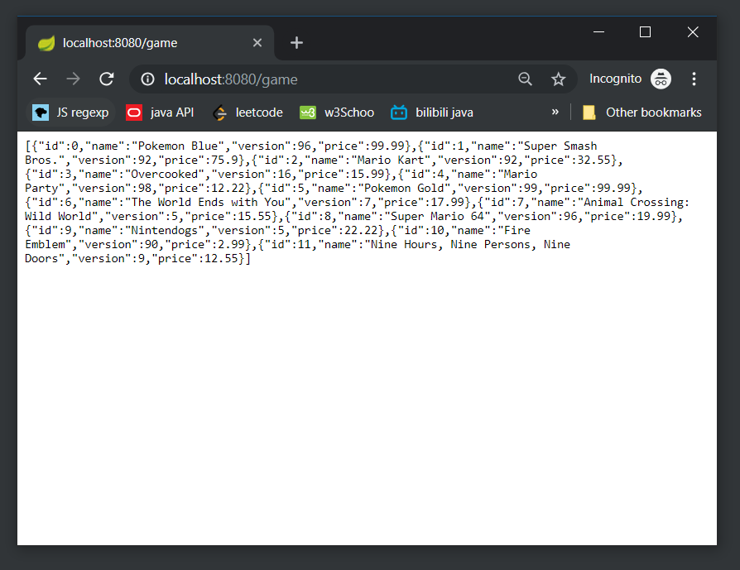Open the w3Schoo bookmark

click(x=337, y=113)
